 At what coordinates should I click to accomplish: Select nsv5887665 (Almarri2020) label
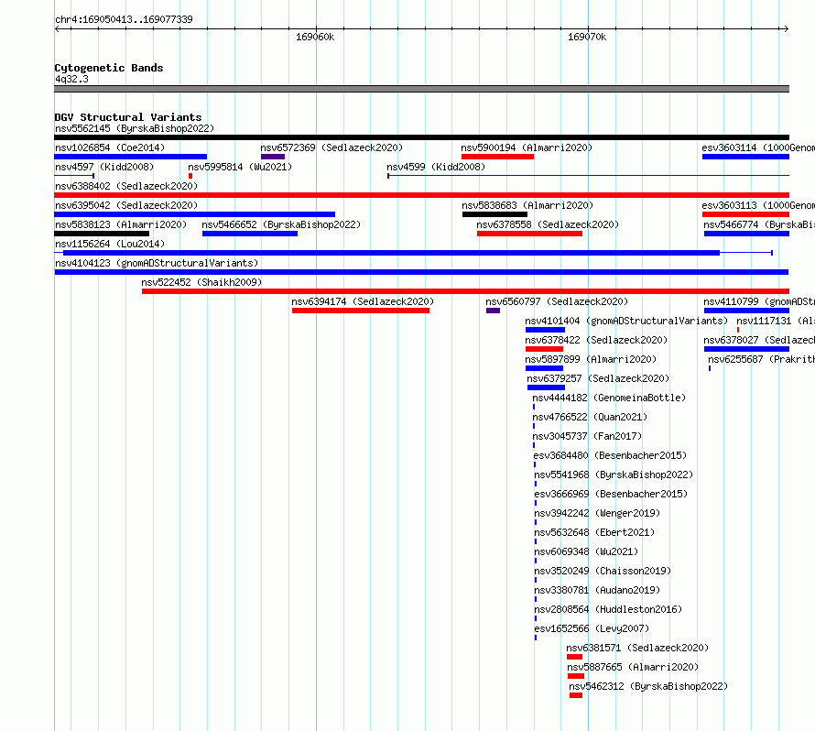633,667
